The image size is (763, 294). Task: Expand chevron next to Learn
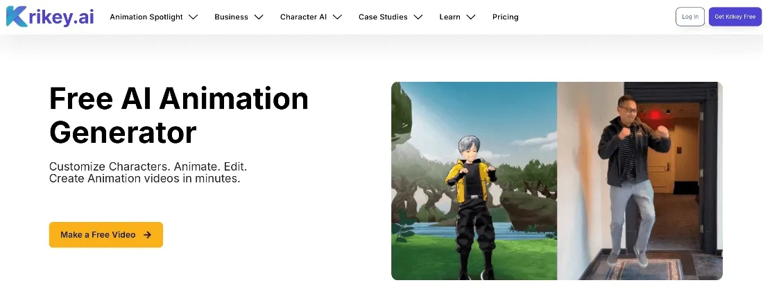470,17
